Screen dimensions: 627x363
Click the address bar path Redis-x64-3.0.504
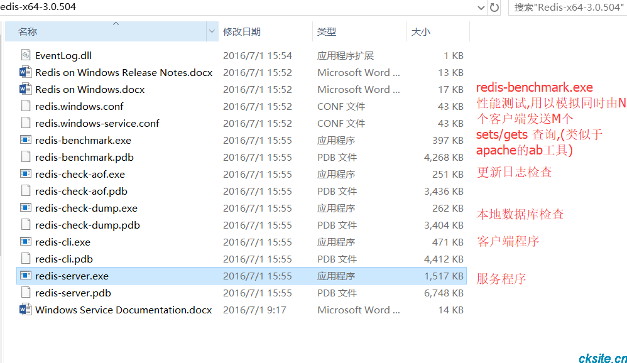click(38, 7)
